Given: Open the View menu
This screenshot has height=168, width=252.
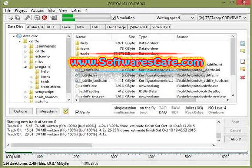Looking at the screenshot, I should pyautogui.click(x=63, y=10).
